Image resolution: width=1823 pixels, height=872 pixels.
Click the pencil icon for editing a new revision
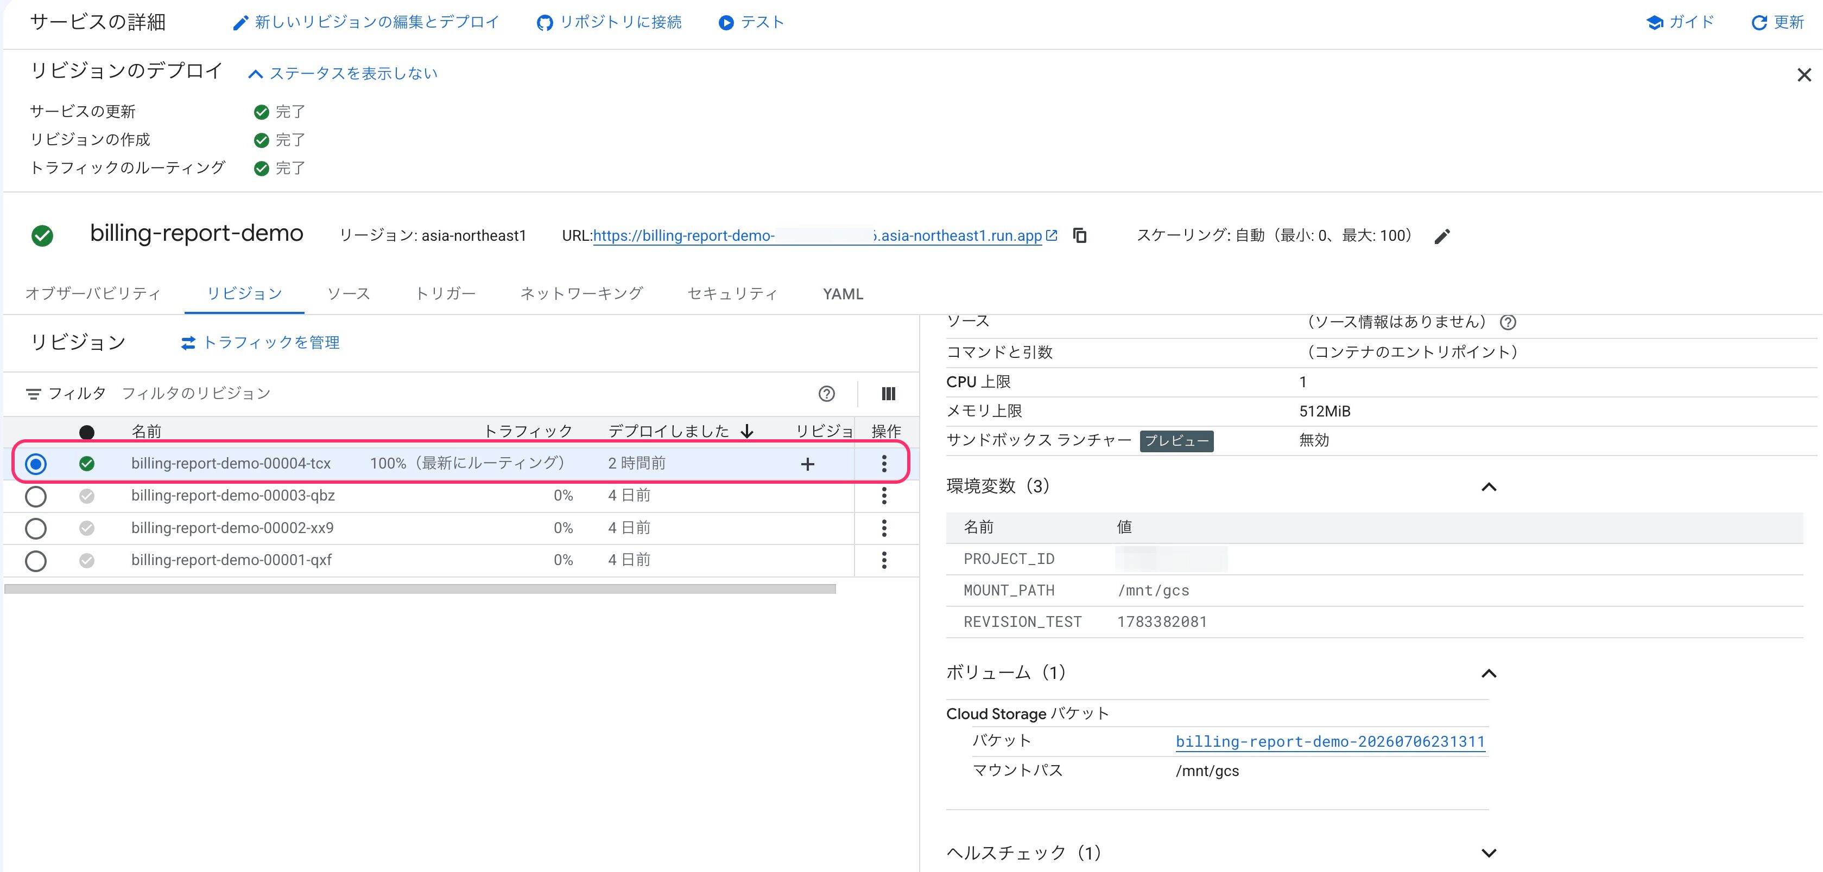click(240, 23)
